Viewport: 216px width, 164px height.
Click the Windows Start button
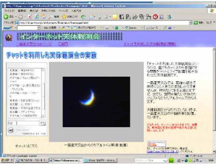tap(7, 160)
